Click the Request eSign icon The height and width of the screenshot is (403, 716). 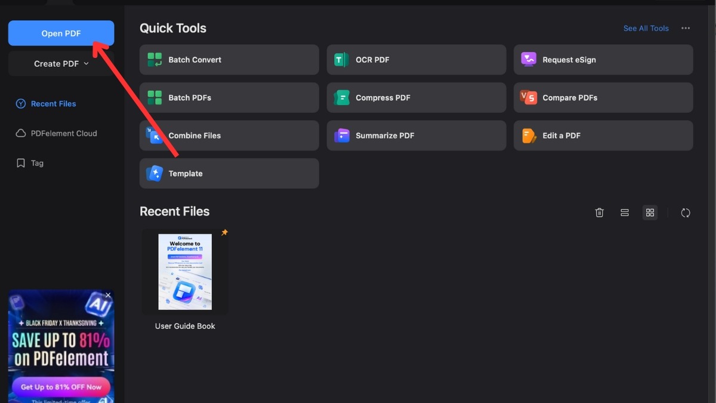[529, 59]
